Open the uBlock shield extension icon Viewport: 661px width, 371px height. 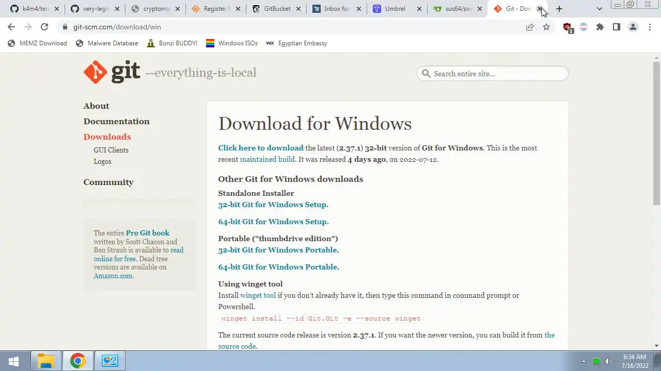coord(568,27)
